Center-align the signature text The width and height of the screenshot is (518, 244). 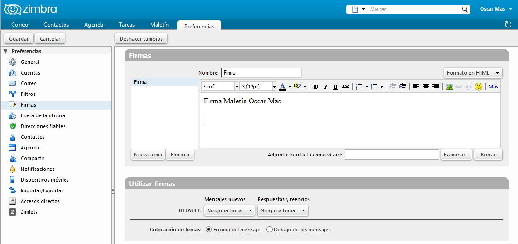[x=426, y=87]
